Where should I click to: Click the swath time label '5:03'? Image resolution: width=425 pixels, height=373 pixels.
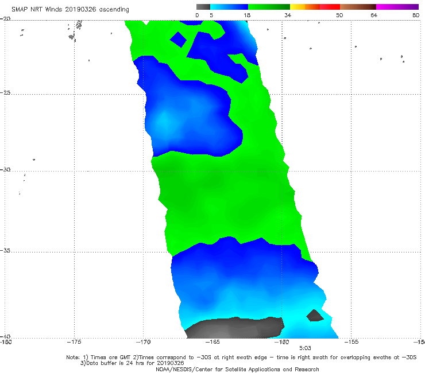[x=305, y=348]
